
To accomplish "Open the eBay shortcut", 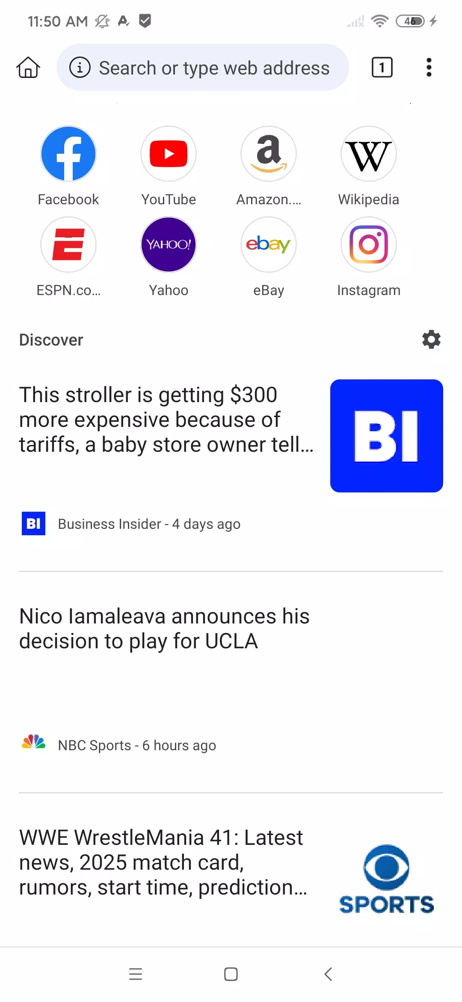I will coord(269,245).
